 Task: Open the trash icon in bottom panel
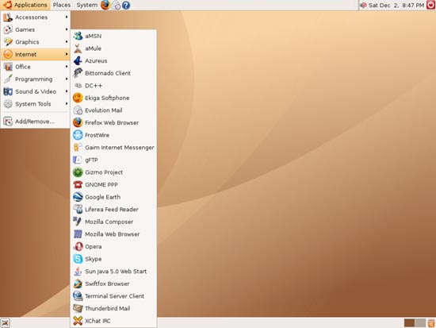[x=431, y=323]
